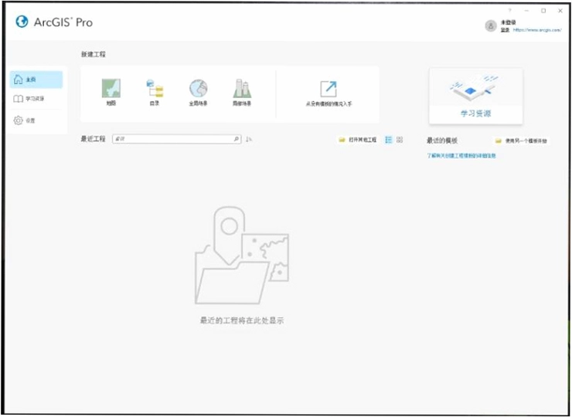The image size is (572, 417).
Task: Open the link about creating project templates
Action: 461,156
